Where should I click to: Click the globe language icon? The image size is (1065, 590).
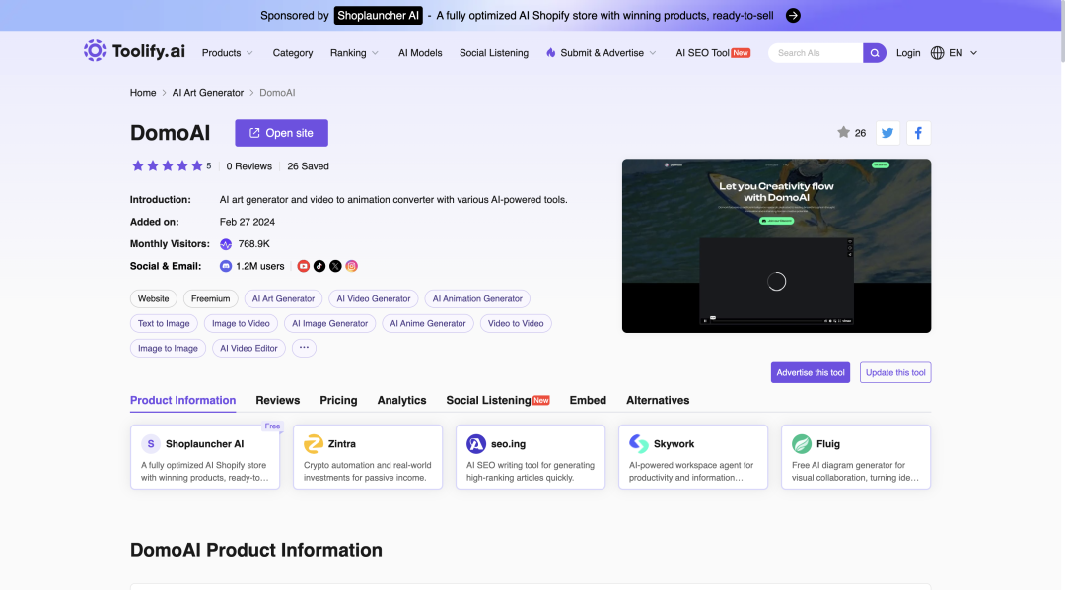(937, 53)
